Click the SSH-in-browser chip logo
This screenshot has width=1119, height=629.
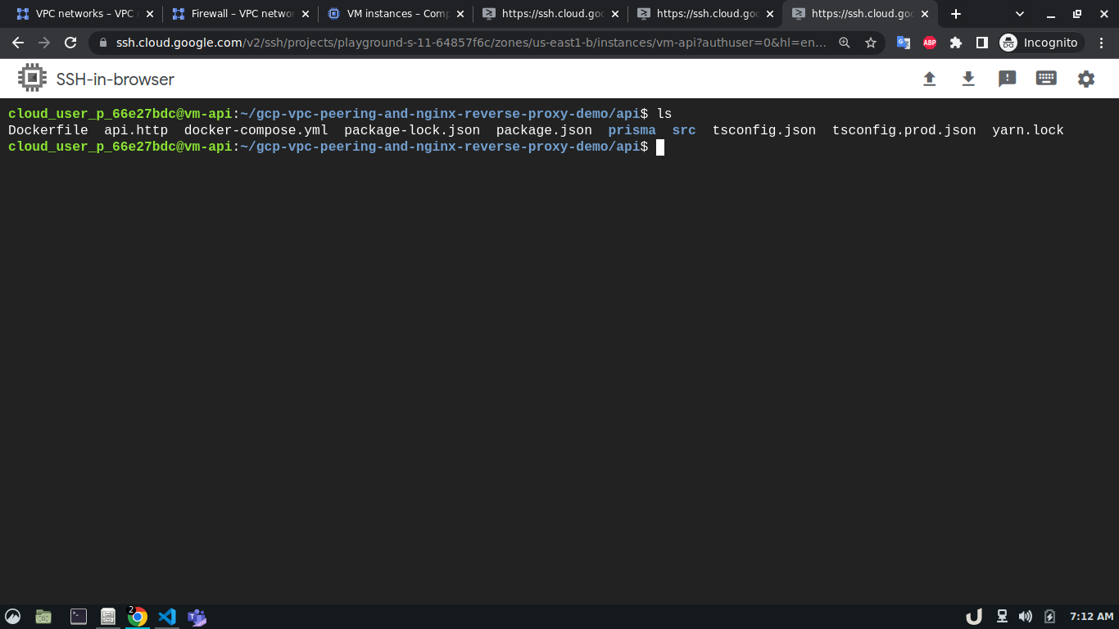pyautogui.click(x=32, y=79)
